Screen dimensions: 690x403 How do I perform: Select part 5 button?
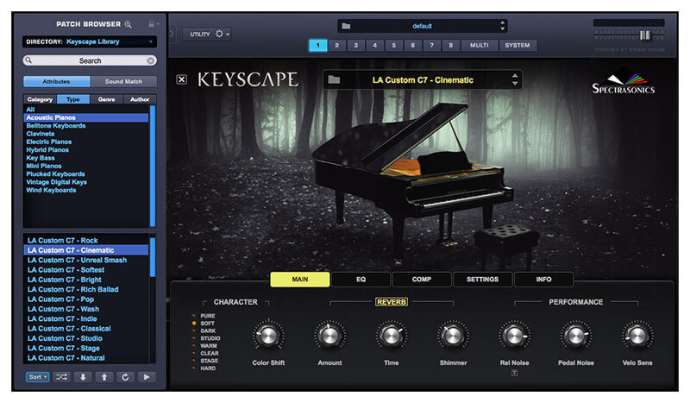(x=394, y=46)
